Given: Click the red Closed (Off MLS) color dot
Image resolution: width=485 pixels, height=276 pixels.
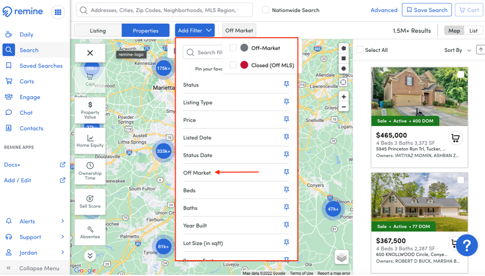Looking at the screenshot, I should 244,65.
